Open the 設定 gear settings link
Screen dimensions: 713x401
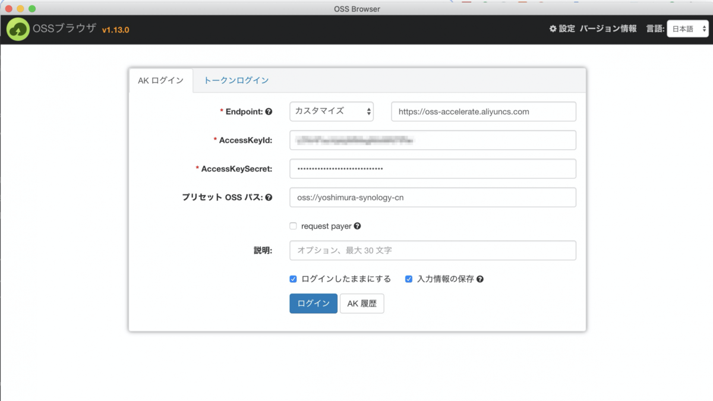[x=562, y=29]
